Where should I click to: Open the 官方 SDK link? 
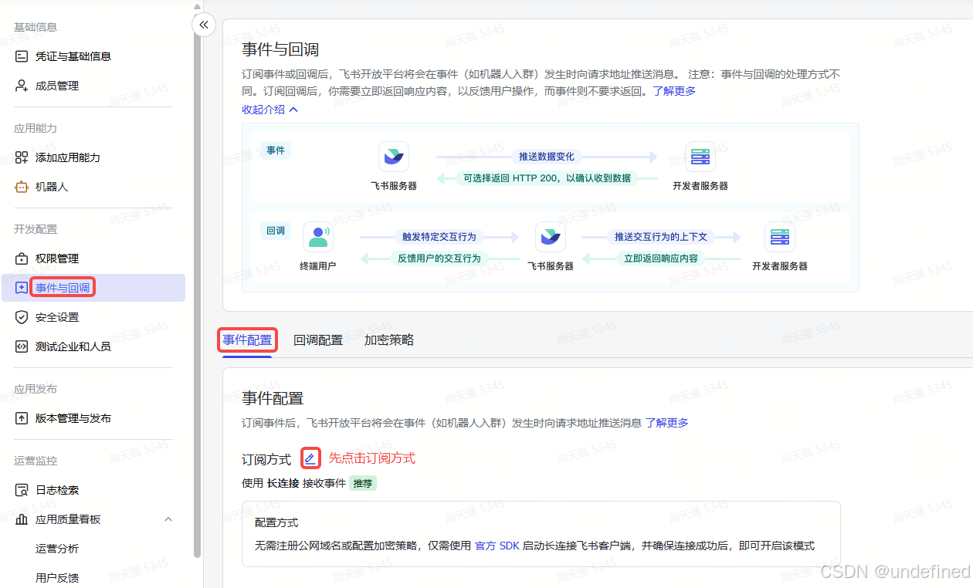coord(497,546)
